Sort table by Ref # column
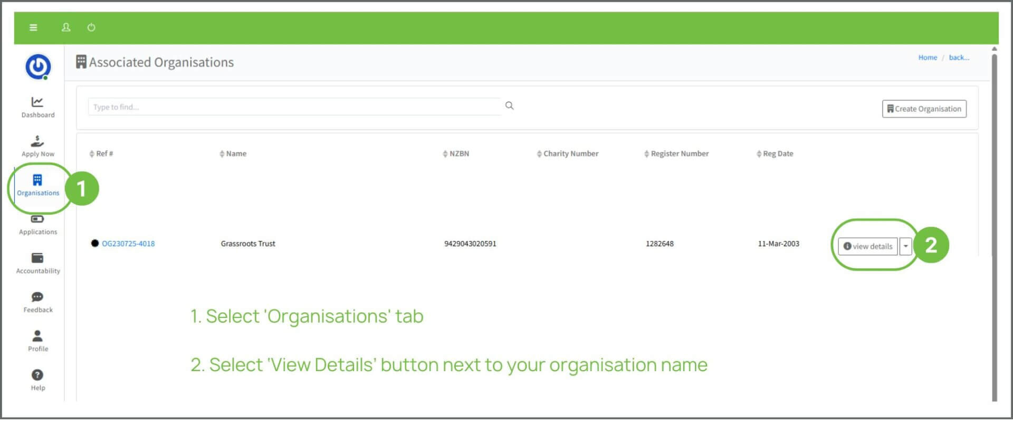Image resolution: width=1013 pixels, height=425 pixels. click(101, 154)
